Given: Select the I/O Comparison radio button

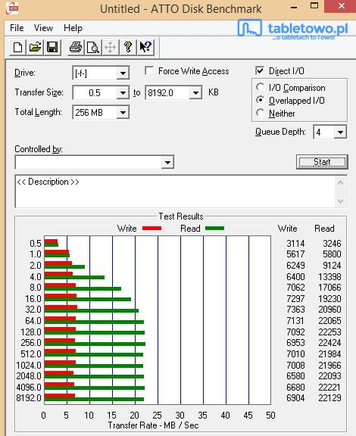Looking at the screenshot, I should (260, 87).
